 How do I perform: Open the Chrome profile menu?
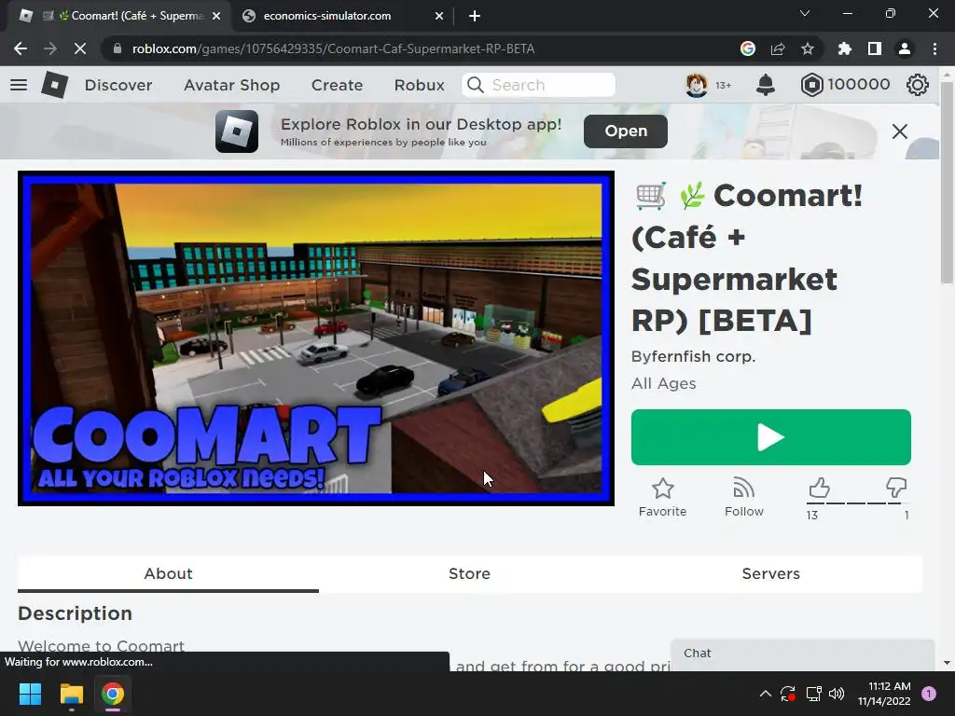click(905, 48)
